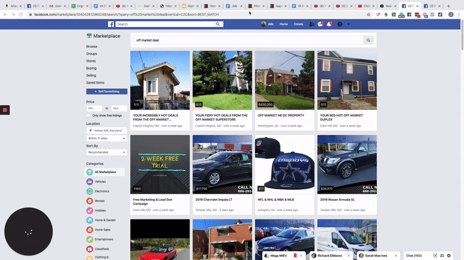Viewport: 464px width, 260px height.
Task: Open the account menu dropdown arrow
Action: coord(349,24)
